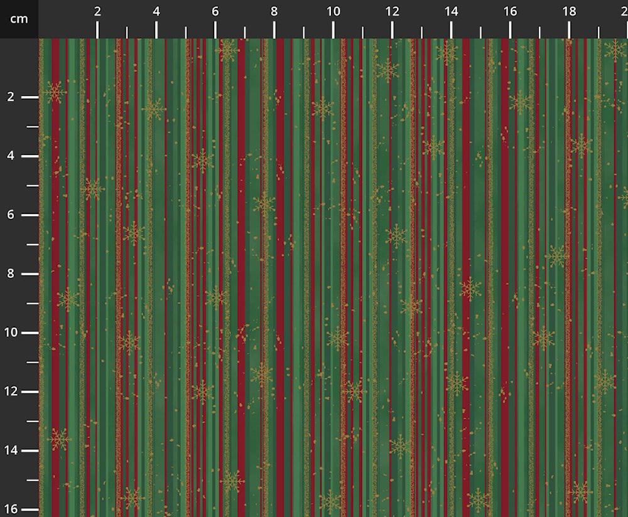Click the striped snowflake fabric preview image
Viewport: 628px width, 517px height.
point(333,278)
